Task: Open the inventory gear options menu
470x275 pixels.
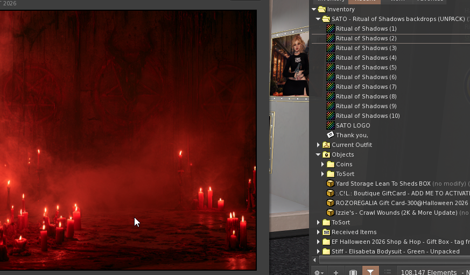Action: pyautogui.click(x=319, y=272)
